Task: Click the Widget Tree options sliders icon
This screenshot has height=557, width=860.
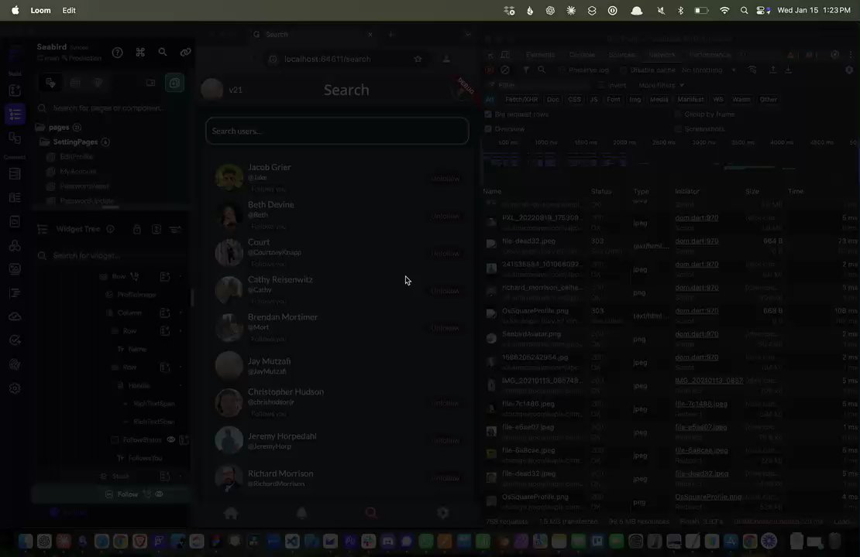Action: [176, 230]
